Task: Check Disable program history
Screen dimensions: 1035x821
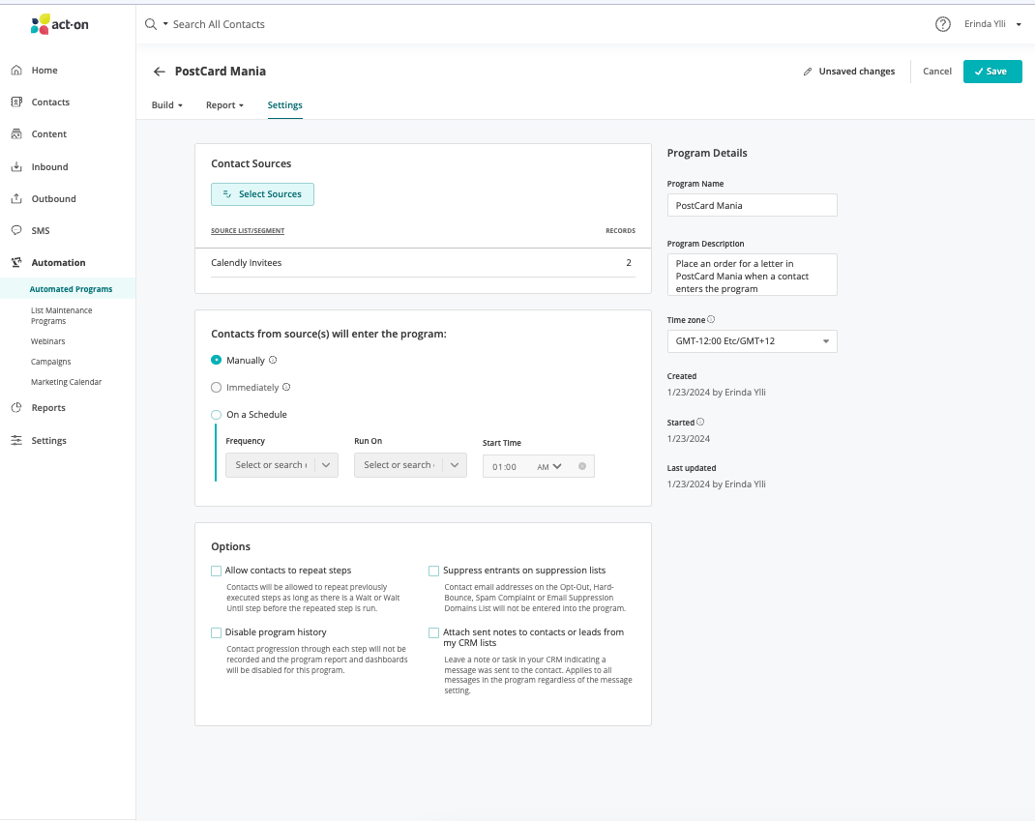Action: tap(216, 632)
